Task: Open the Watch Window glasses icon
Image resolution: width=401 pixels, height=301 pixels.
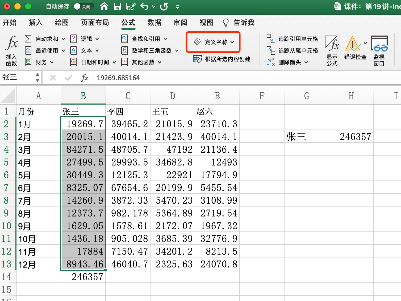Action: point(379,44)
